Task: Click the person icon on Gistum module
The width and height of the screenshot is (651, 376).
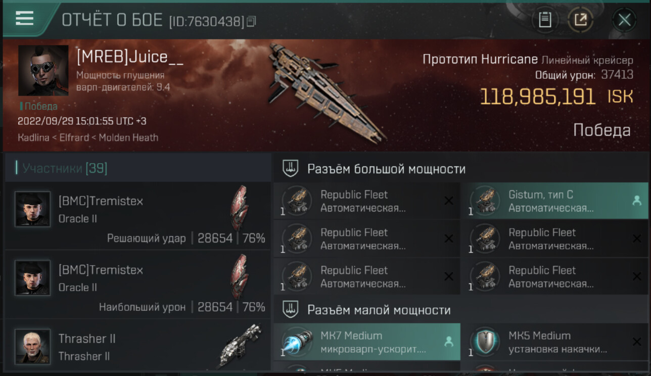Action: pos(636,201)
